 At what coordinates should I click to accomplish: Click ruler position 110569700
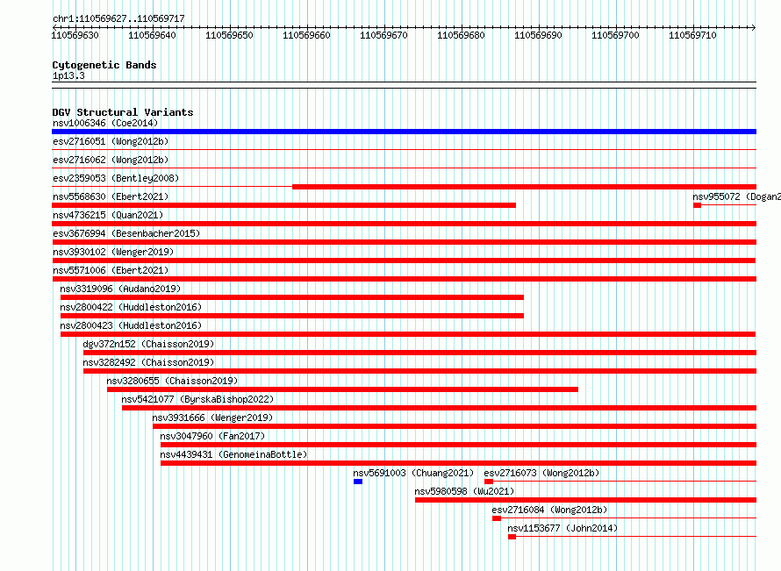616,35
